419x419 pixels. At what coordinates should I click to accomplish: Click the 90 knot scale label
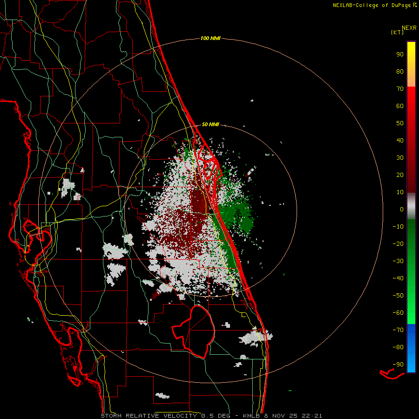click(x=400, y=54)
